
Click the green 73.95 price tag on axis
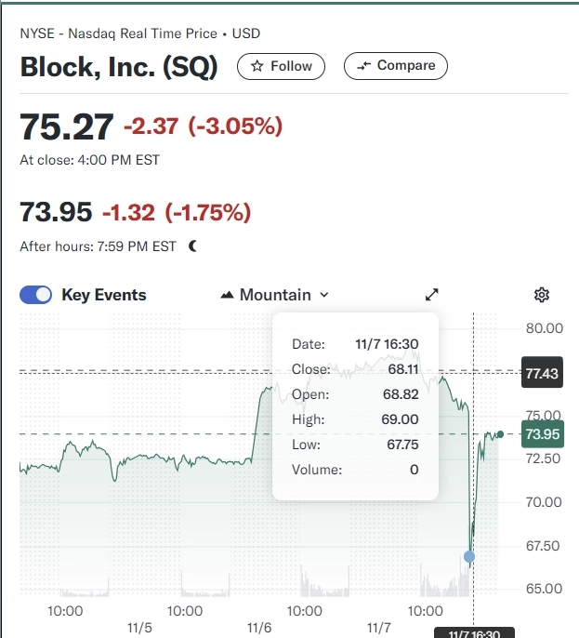(542, 434)
